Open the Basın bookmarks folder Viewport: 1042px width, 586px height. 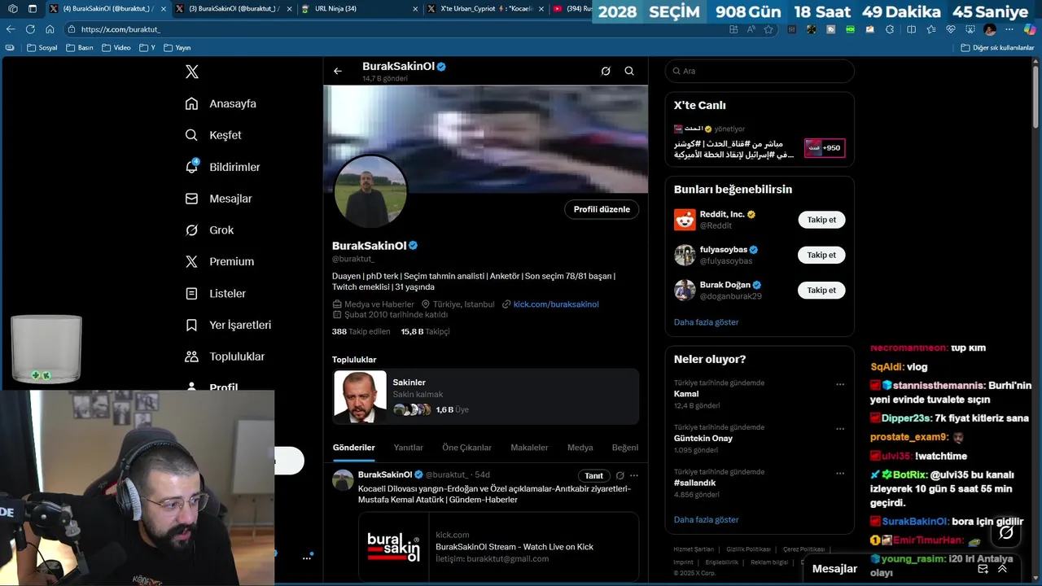click(x=80, y=48)
